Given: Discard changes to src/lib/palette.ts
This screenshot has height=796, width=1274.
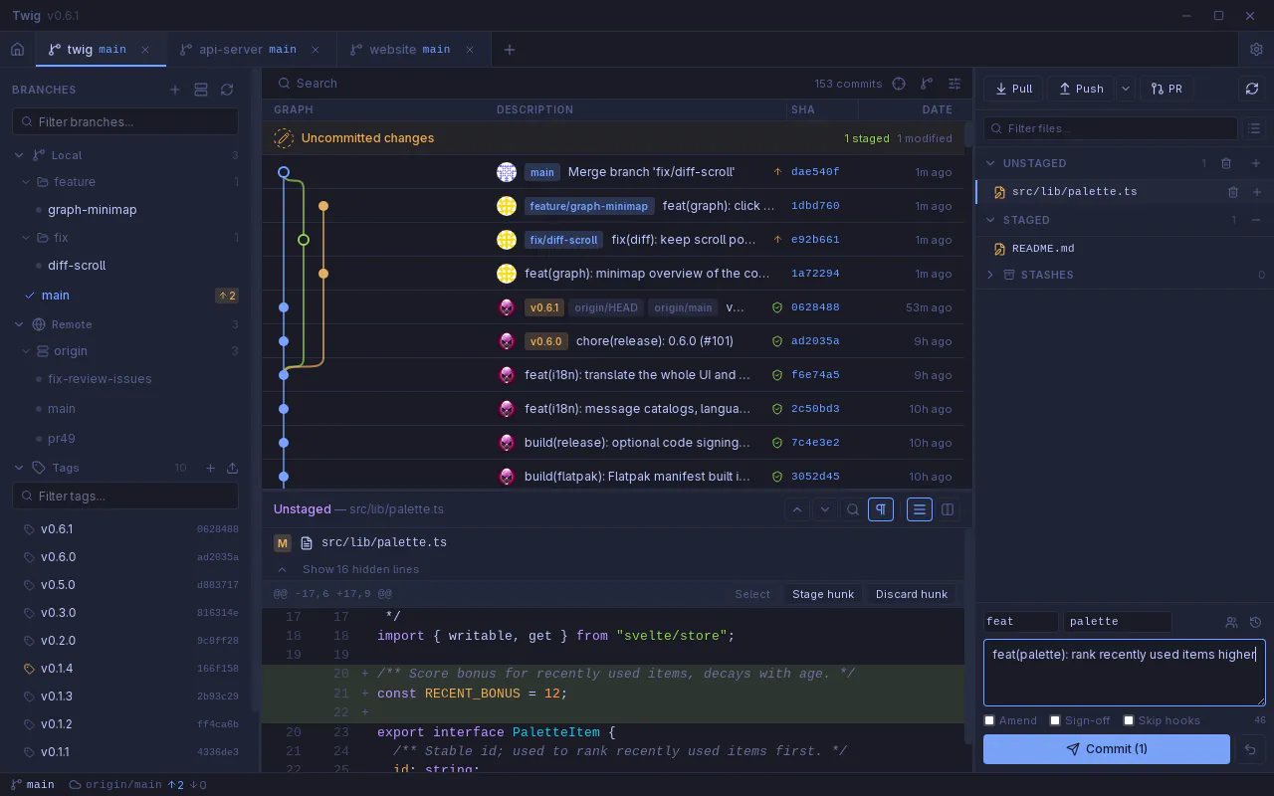Looking at the screenshot, I should (x=1233, y=192).
